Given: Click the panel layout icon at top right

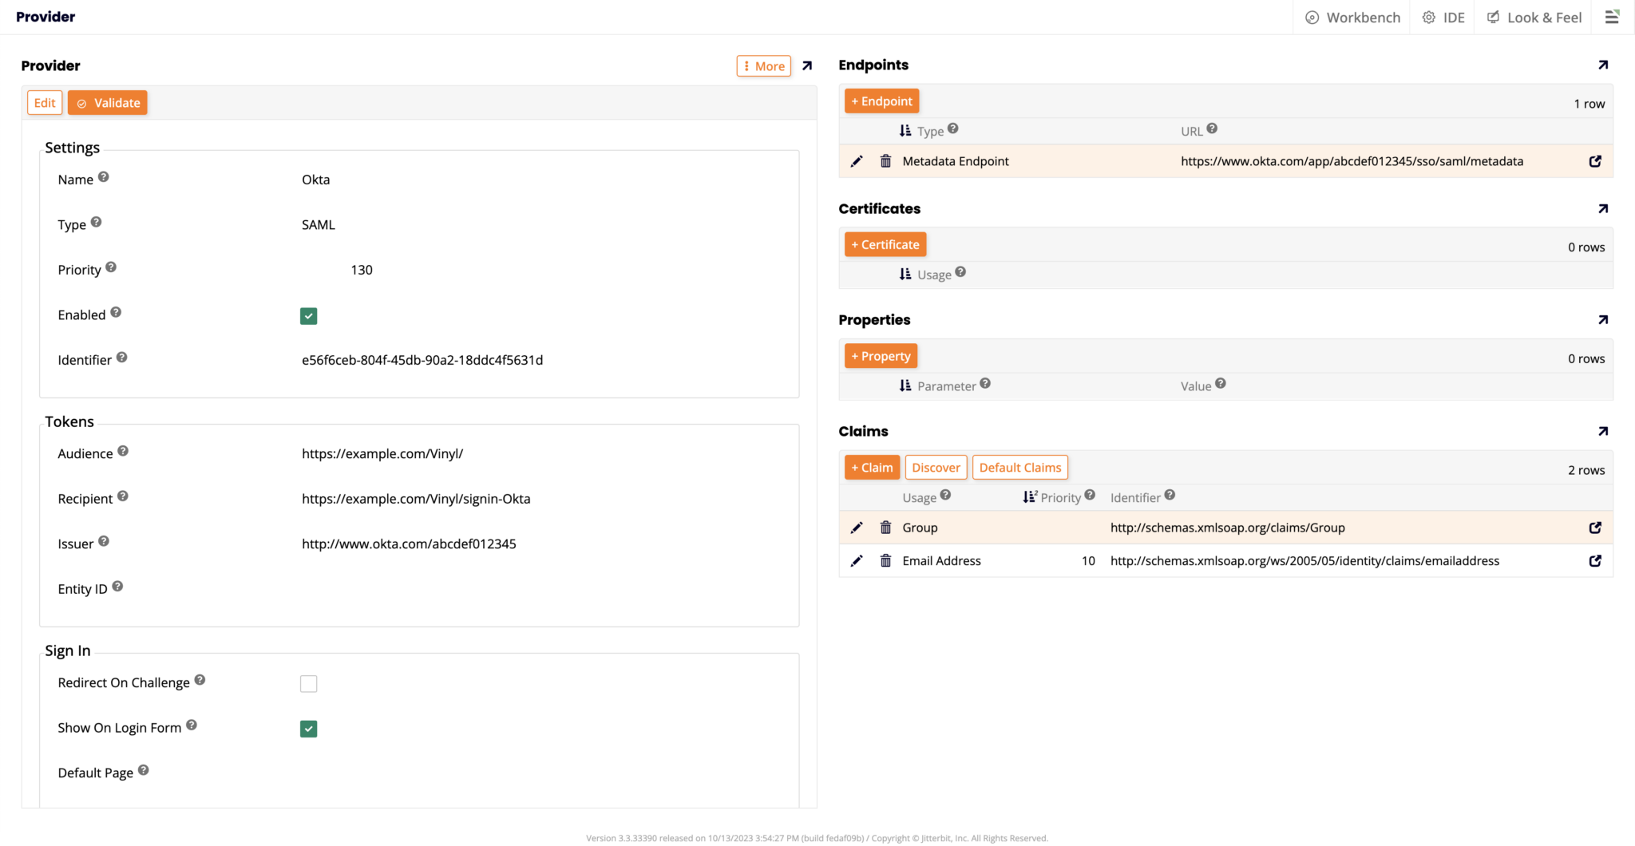Looking at the screenshot, I should (x=1612, y=16).
